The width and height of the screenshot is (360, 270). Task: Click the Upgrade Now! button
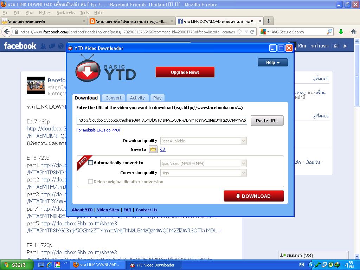185,72
